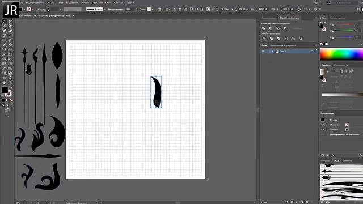The image size is (363, 204).
Task: Set paint mode to Color in toolbar
Action: pyautogui.click(x=3, y=100)
